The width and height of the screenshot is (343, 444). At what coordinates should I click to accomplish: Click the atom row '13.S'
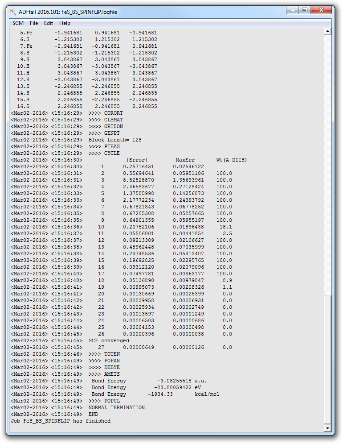coord(87,87)
